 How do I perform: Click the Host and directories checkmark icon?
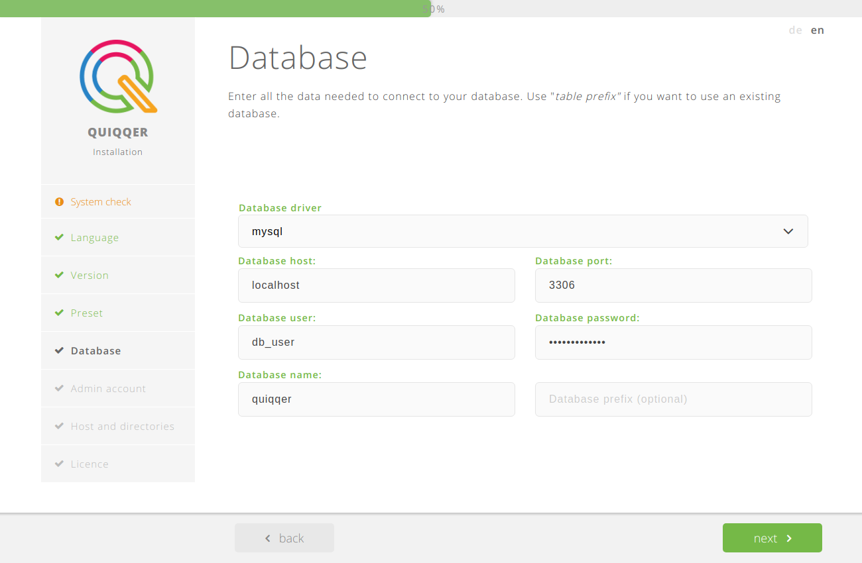(x=60, y=427)
